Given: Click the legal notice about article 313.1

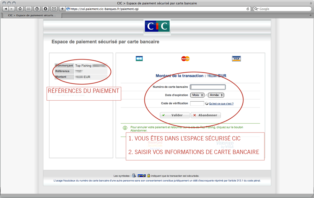Looking at the screenshot, I should pyautogui.click(x=157, y=181).
